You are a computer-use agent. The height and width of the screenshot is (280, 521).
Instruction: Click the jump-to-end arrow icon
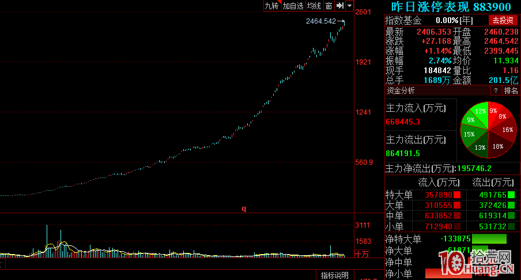[340, 6]
